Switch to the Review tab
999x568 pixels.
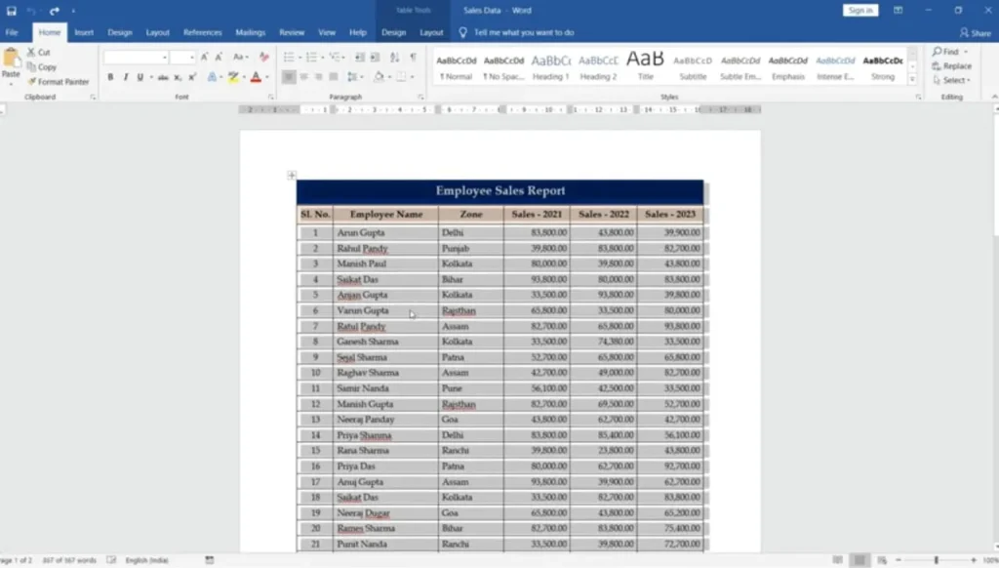pyautogui.click(x=292, y=32)
